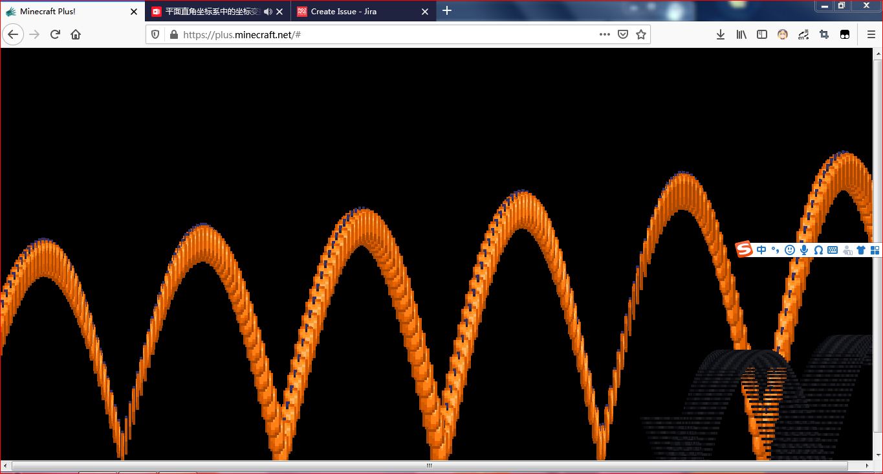Mute the audio-playing middle tab
This screenshot has width=883, height=474.
[x=268, y=12]
